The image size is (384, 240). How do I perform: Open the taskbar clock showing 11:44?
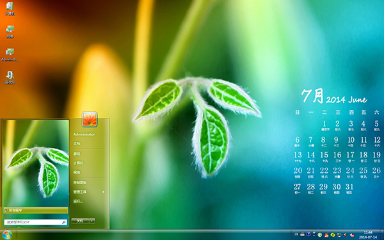[368, 235]
